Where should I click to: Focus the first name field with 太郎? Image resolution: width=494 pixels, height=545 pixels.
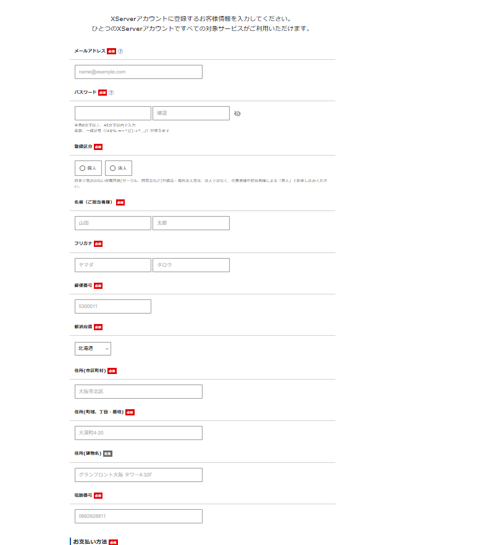click(191, 223)
